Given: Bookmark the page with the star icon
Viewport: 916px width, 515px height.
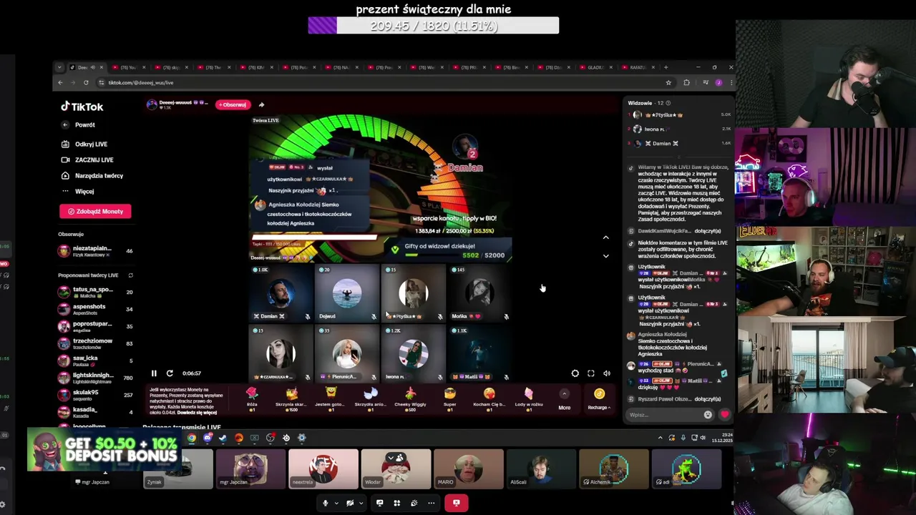Looking at the screenshot, I should (x=668, y=82).
